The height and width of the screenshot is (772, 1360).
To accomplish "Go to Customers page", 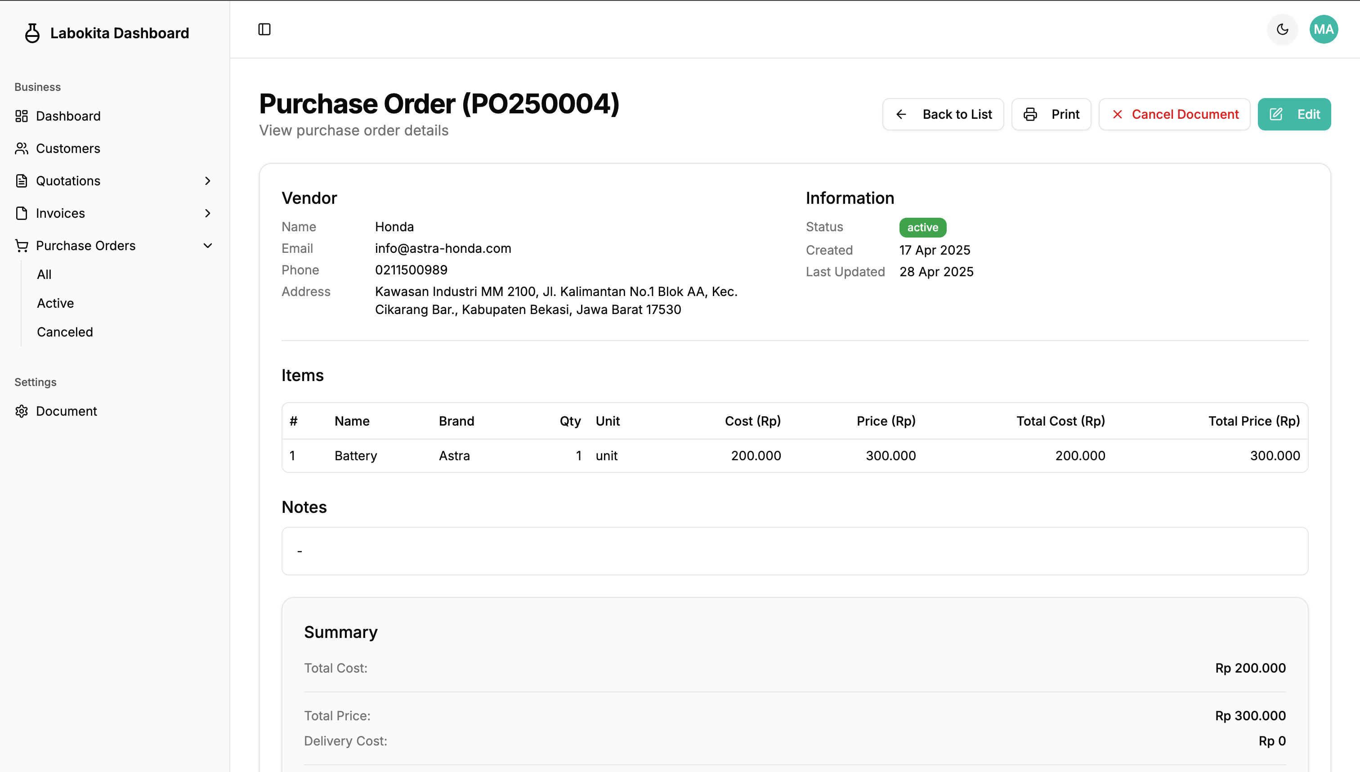I will click(x=115, y=148).
